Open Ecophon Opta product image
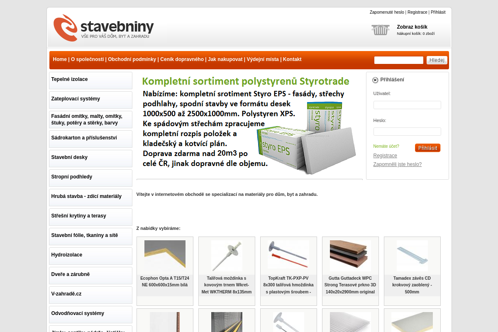 165,256
